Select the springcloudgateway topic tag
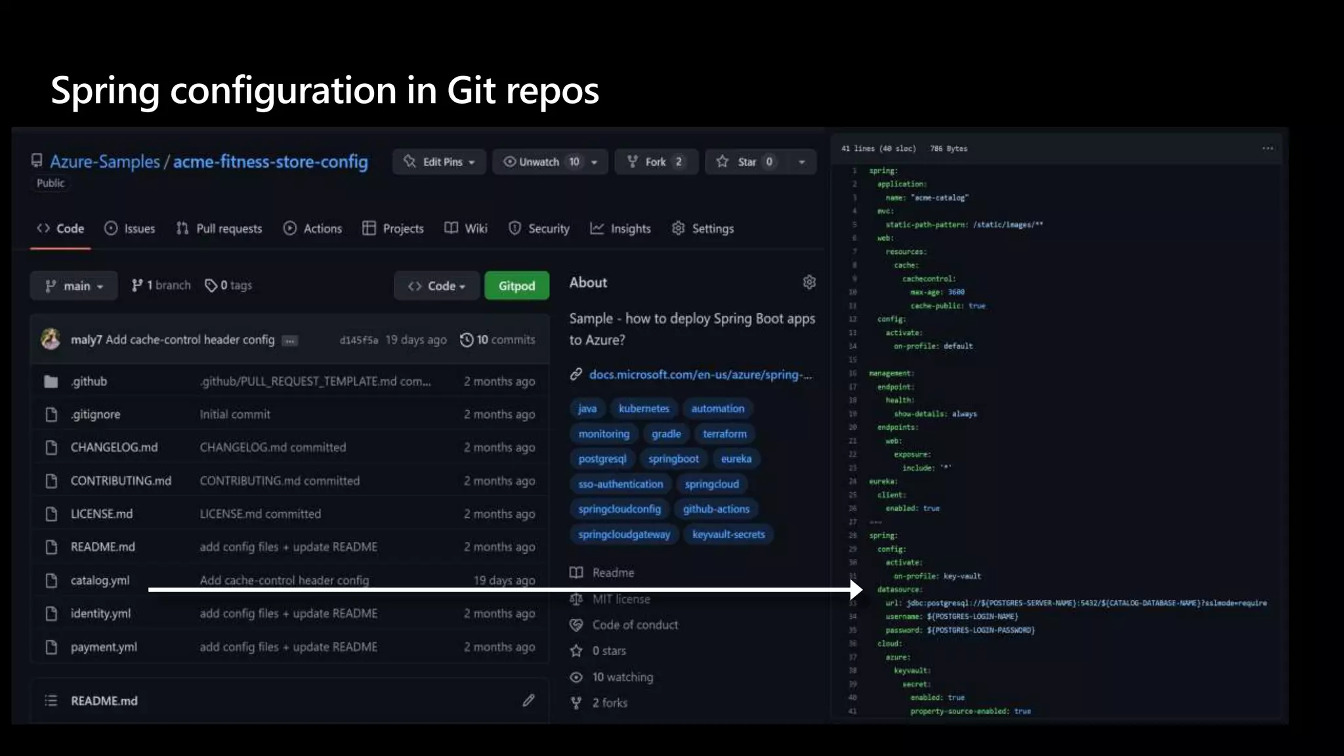The width and height of the screenshot is (1344, 756). click(x=623, y=534)
